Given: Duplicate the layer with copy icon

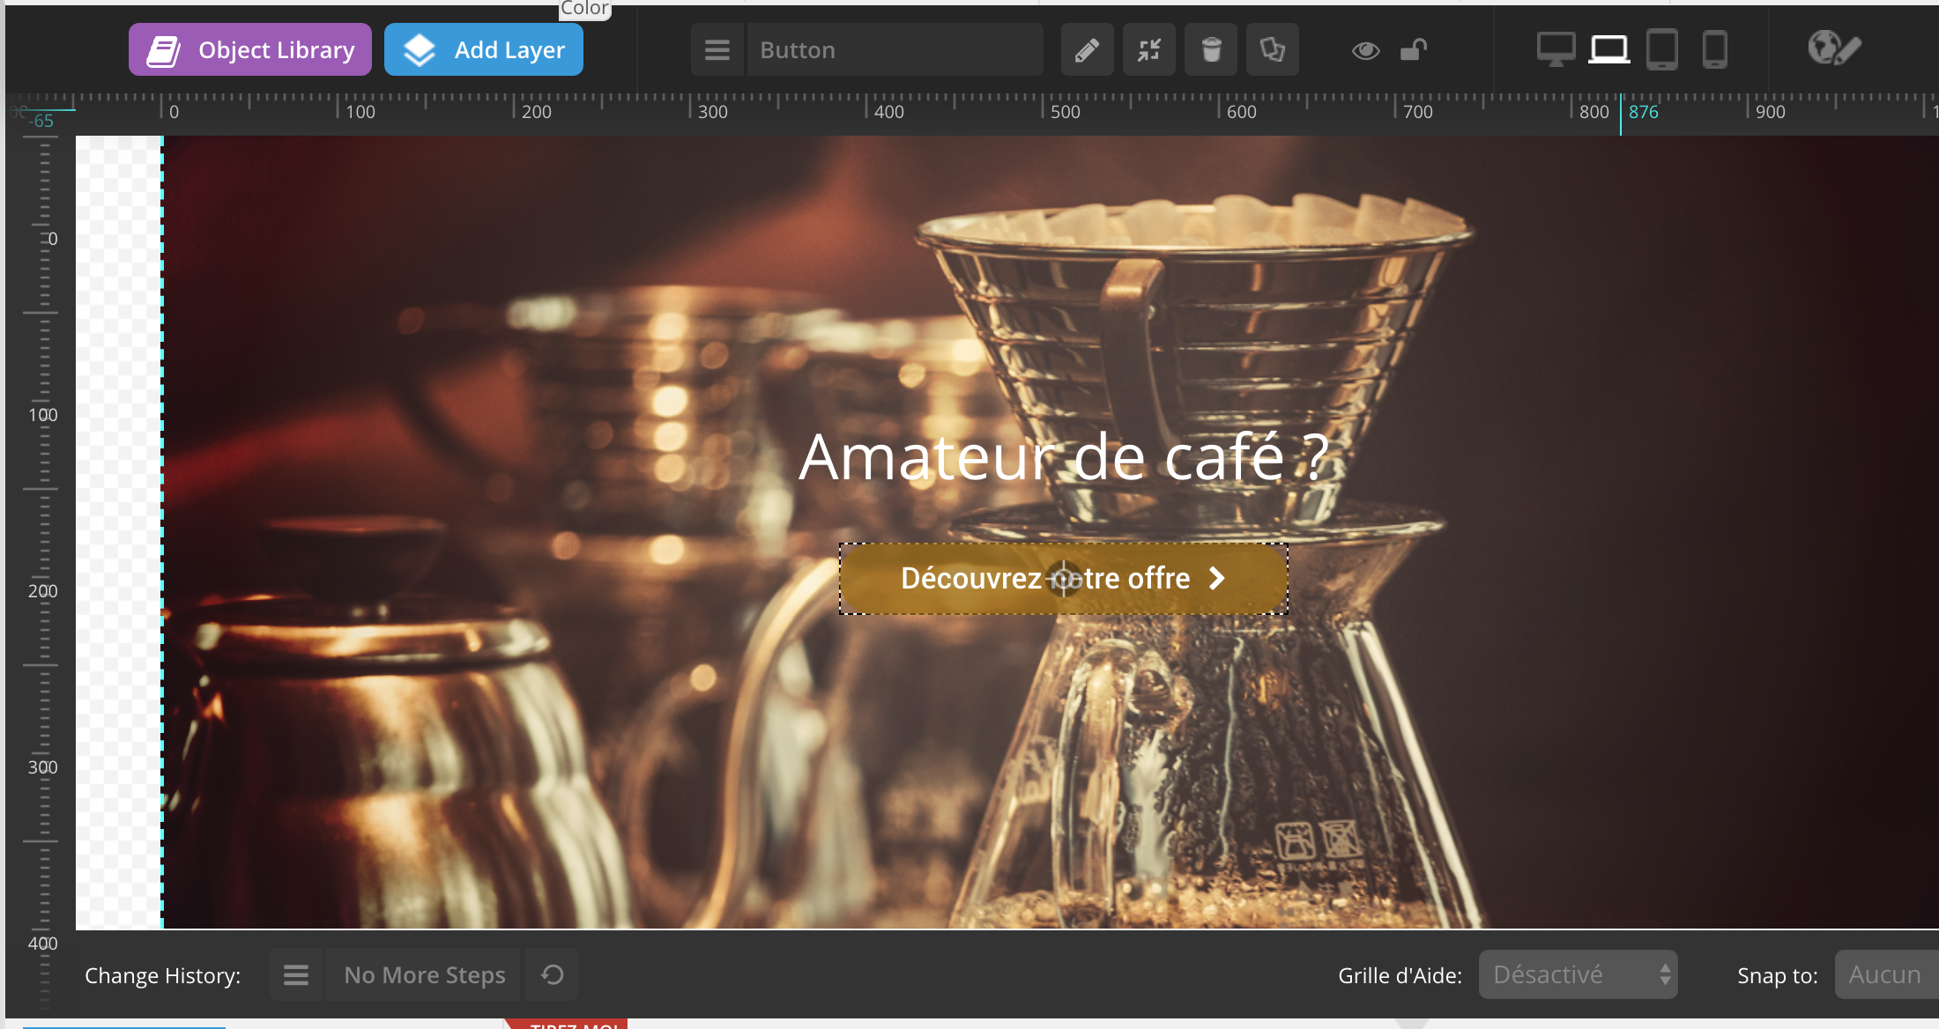Looking at the screenshot, I should point(1272,50).
